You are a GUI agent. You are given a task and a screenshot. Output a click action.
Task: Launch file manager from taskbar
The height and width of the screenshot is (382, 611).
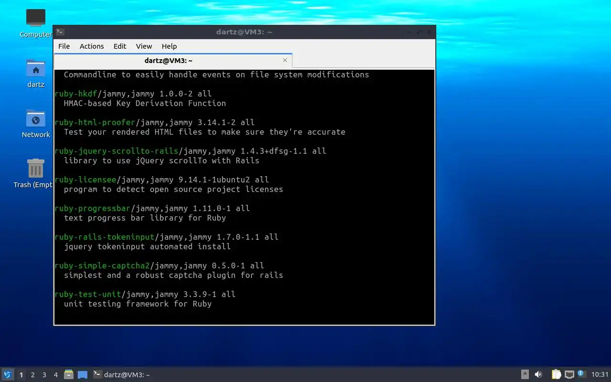69,374
